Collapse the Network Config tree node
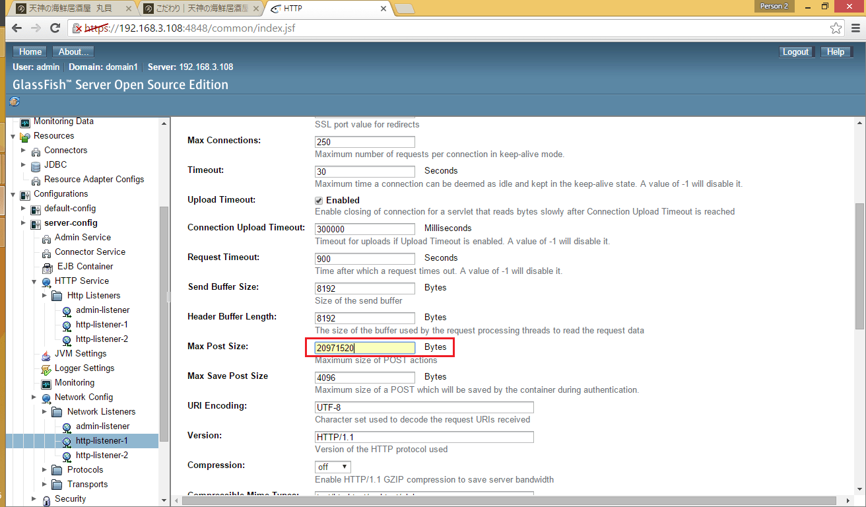The width and height of the screenshot is (866, 507). (x=34, y=397)
